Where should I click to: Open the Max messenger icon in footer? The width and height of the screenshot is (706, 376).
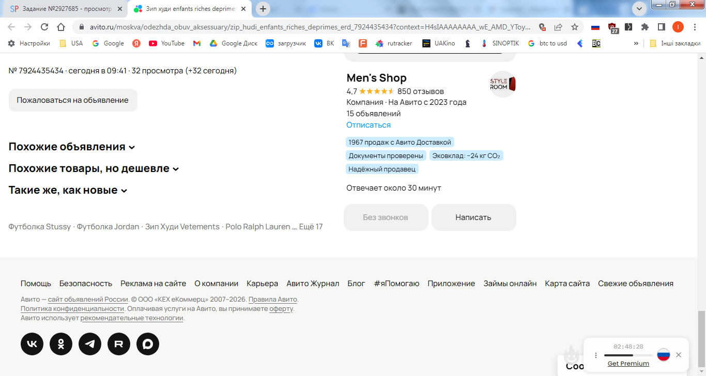tap(148, 344)
